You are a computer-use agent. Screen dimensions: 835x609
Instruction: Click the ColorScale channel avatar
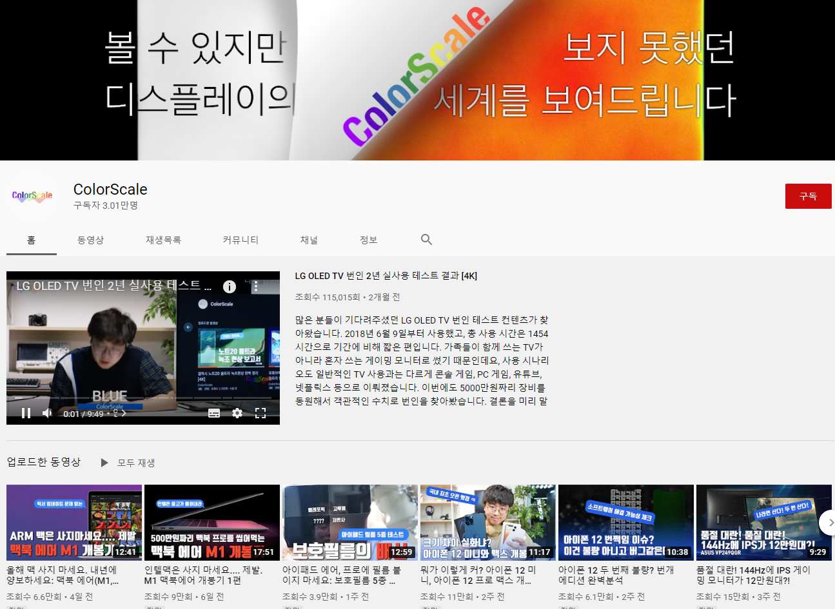[x=32, y=196]
